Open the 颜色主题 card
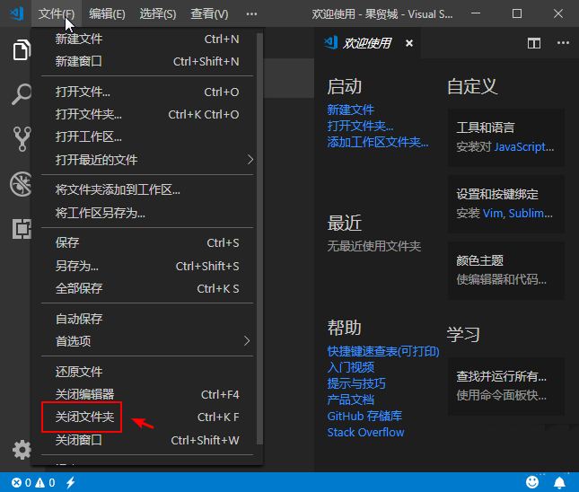This screenshot has width=579, height=492. 506,270
